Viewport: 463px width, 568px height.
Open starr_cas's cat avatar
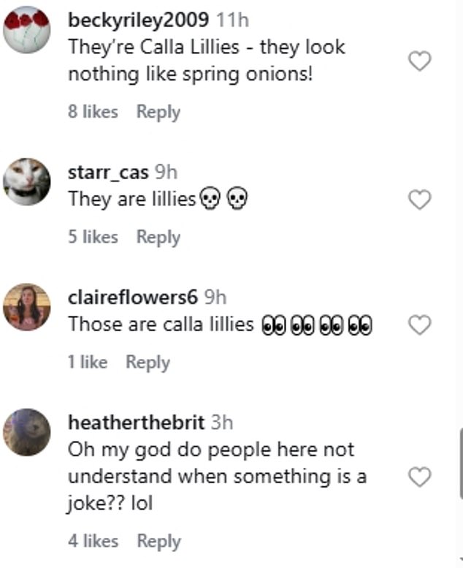point(27,182)
